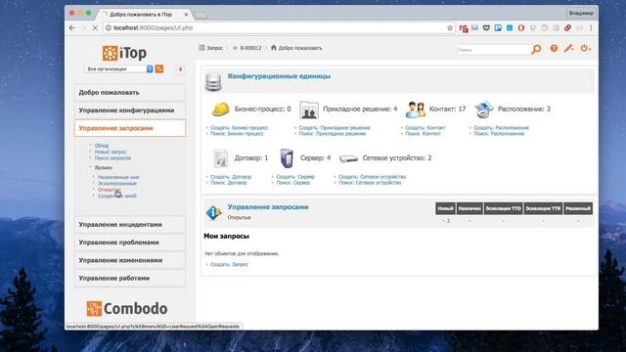Click the Запрос breadcrumb
This screenshot has height=352, width=626.
click(211, 48)
